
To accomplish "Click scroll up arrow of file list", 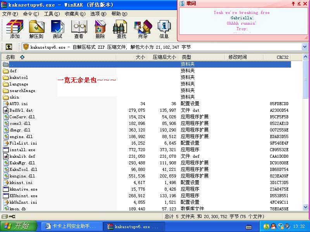I will click(x=305, y=57).
